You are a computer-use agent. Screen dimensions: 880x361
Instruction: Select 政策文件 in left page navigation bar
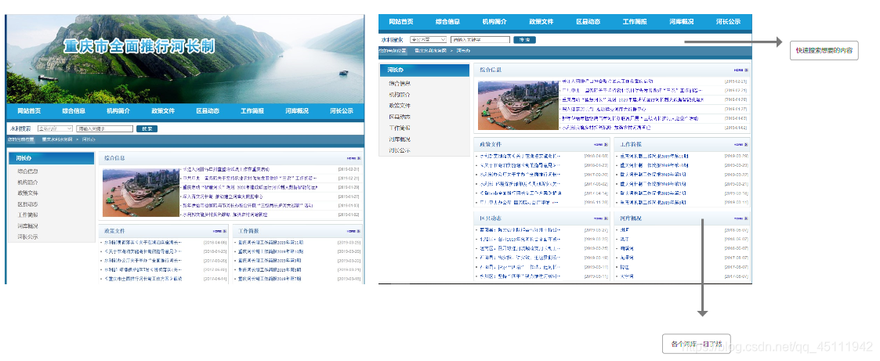(x=163, y=111)
